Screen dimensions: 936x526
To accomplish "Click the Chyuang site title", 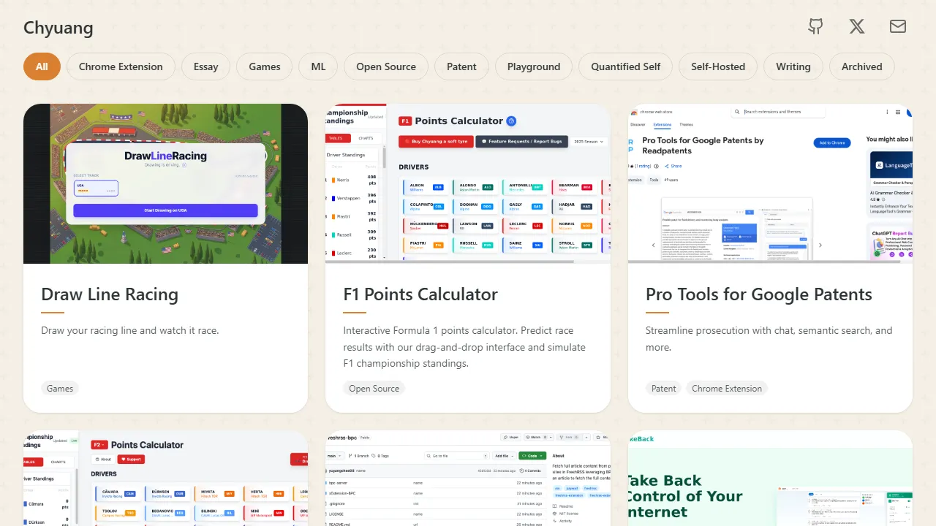I will 58,28.
